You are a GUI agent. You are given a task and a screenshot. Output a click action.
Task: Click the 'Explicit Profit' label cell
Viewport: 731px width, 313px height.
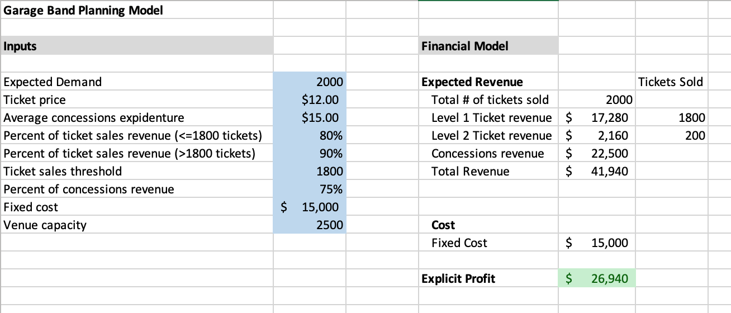pyautogui.click(x=488, y=278)
